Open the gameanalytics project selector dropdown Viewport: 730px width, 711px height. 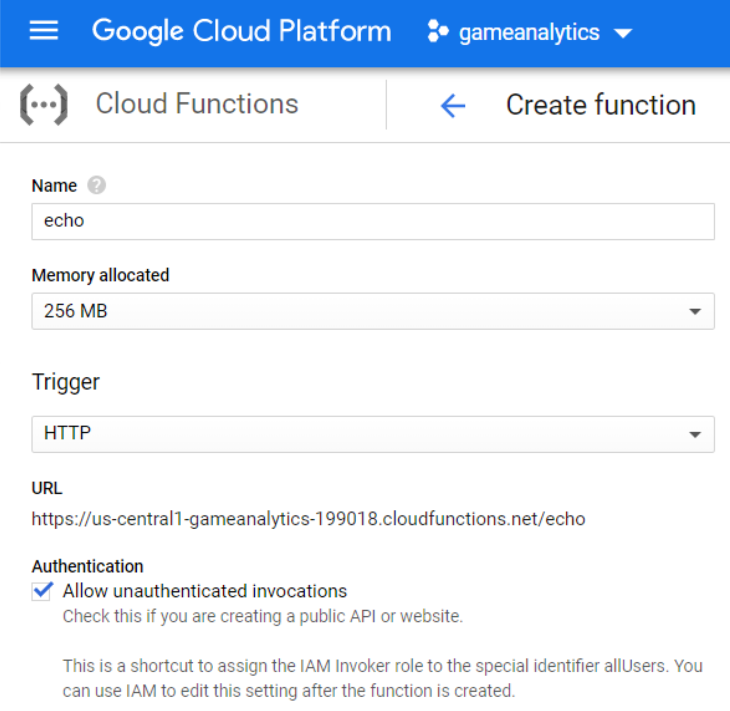coord(530,32)
